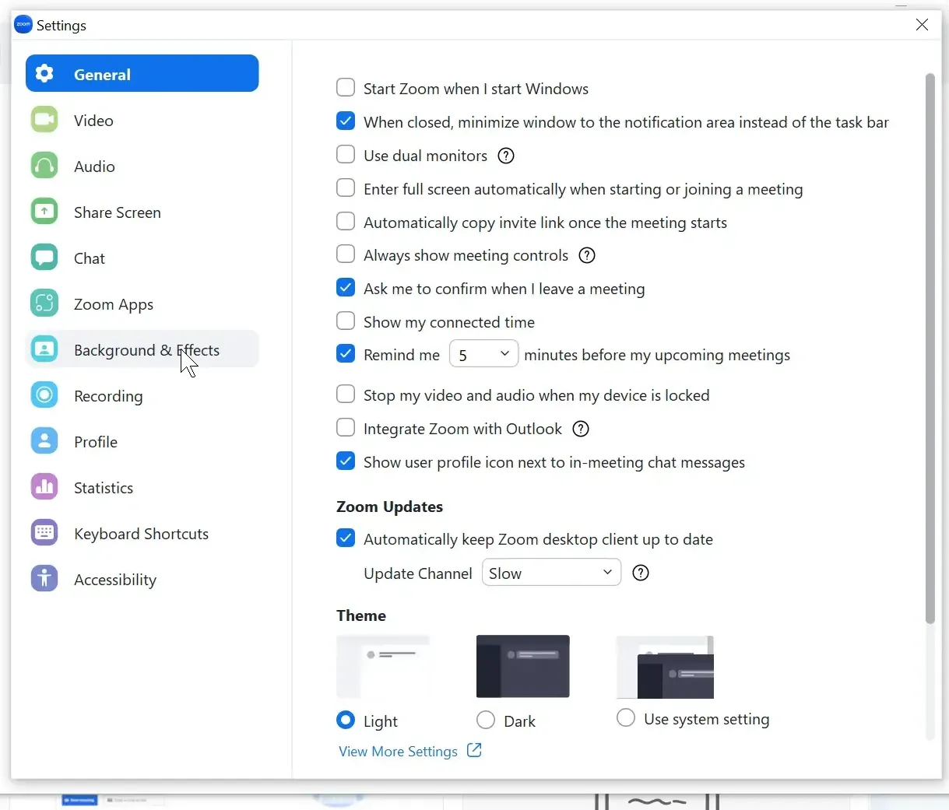Enable enter full screen automatically checkbox
The width and height of the screenshot is (949, 810).
tap(346, 188)
